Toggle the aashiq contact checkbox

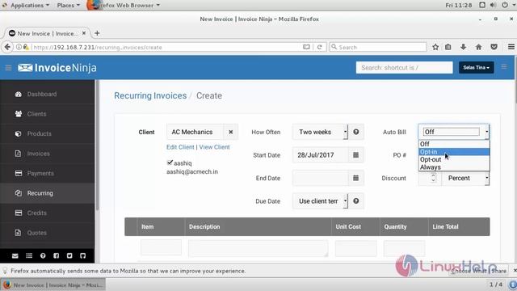[170, 162]
